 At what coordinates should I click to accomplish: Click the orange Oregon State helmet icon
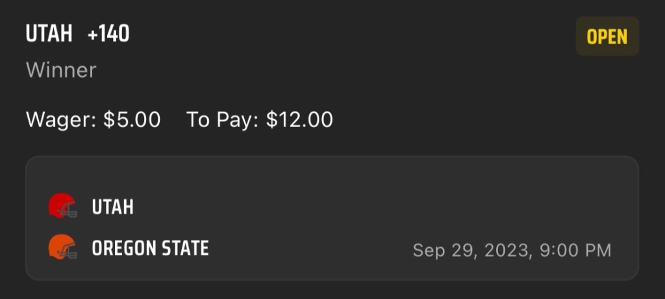tap(62, 247)
